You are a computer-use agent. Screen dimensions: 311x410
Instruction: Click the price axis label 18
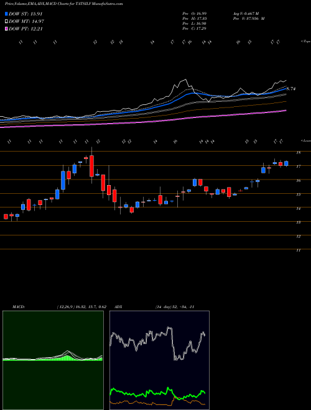pyautogui.click(x=298, y=153)
